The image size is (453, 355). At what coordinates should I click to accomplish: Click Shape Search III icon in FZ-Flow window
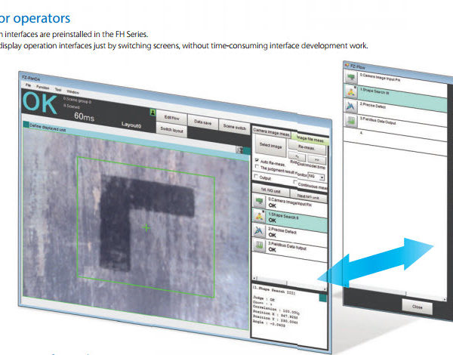pyautogui.click(x=351, y=91)
